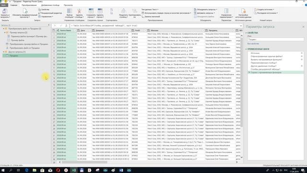Viewport: 307px width, 173px height.
Task: Confirm formula with the checkmark icon
Action: 61,25
